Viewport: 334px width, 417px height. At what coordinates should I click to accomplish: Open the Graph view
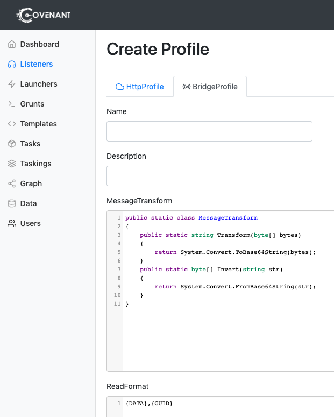[31, 184]
